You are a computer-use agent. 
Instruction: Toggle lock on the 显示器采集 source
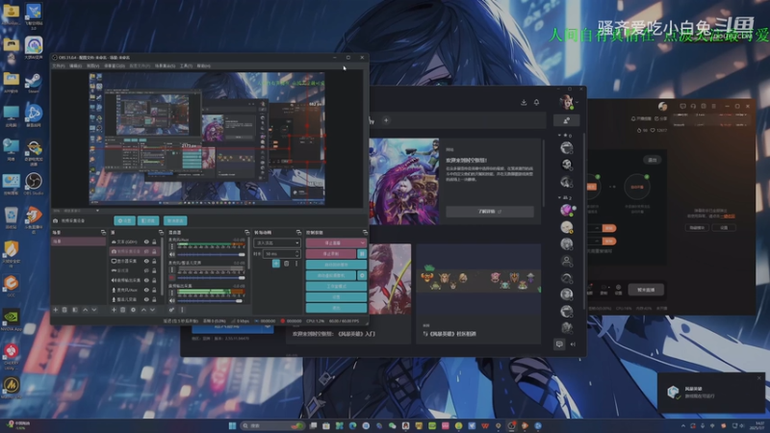pyautogui.click(x=154, y=261)
